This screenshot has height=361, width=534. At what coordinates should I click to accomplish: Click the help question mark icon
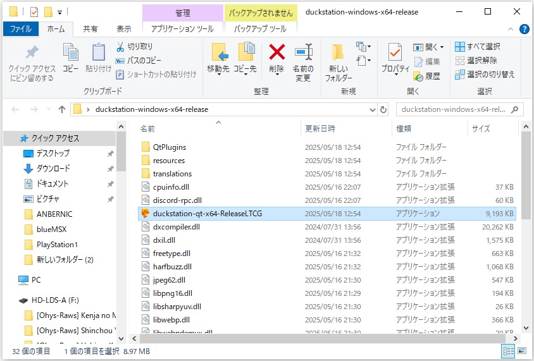click(x=524, y=29)
